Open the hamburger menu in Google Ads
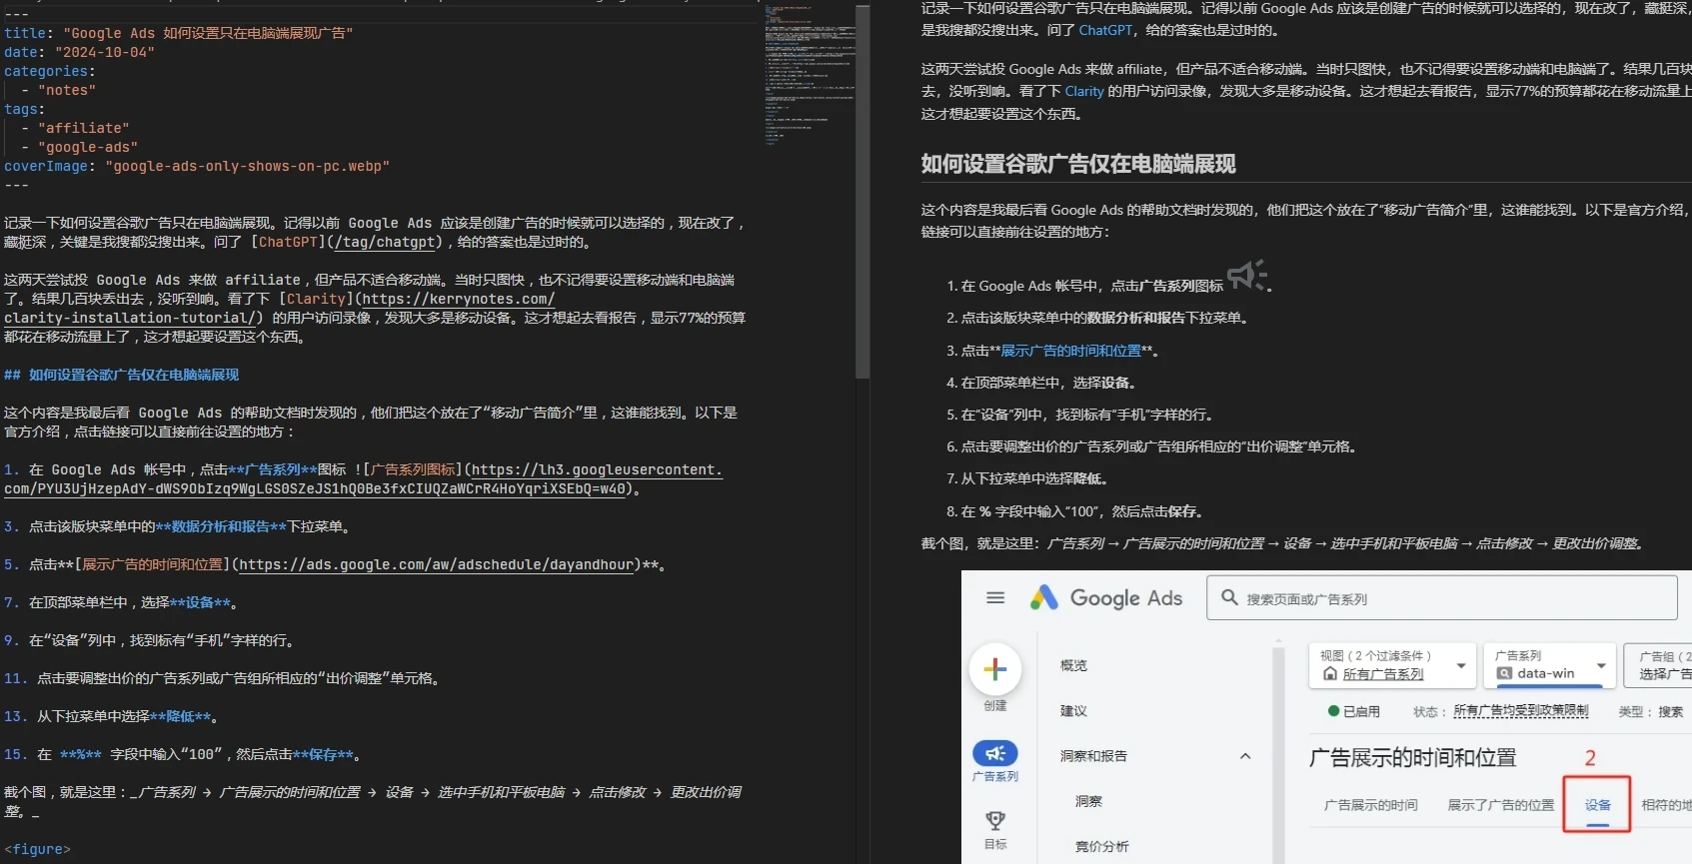This screenshot has width=1692, height=864. [994, 598]
